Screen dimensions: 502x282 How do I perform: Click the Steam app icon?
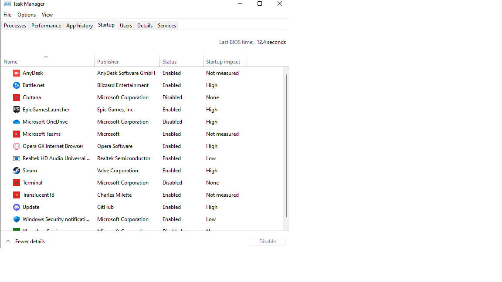pyautogui.click(x=16, y=171)
